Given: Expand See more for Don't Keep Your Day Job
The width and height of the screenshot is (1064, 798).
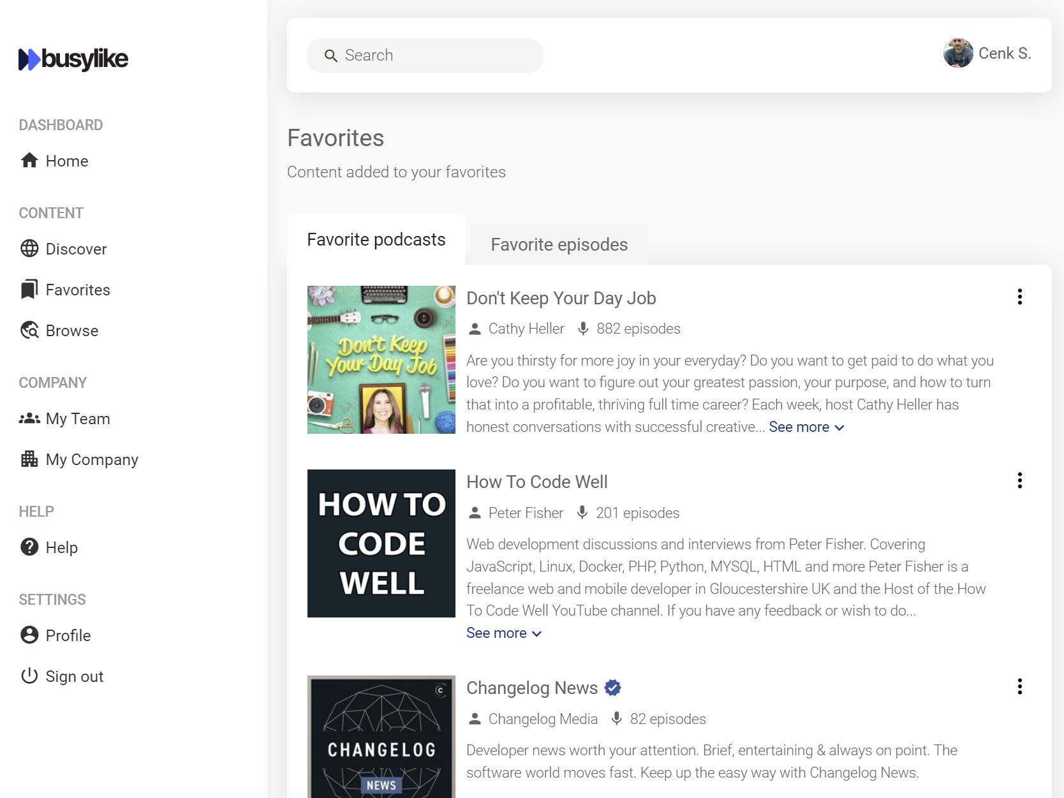Looking at the screenshot, I should (x=799, y=427).
